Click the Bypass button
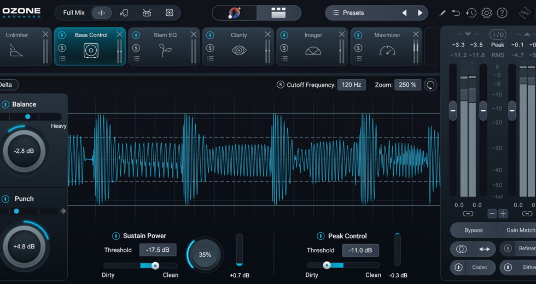 (474, 230)
